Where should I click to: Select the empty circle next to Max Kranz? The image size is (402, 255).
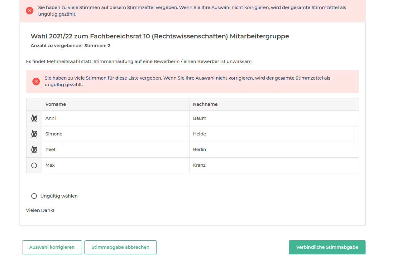coord(34,165)
